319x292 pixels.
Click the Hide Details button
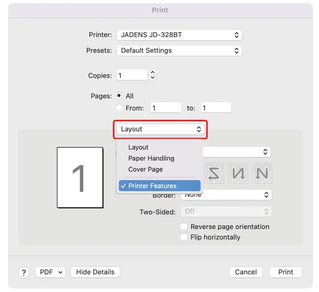tap(95, 272)
